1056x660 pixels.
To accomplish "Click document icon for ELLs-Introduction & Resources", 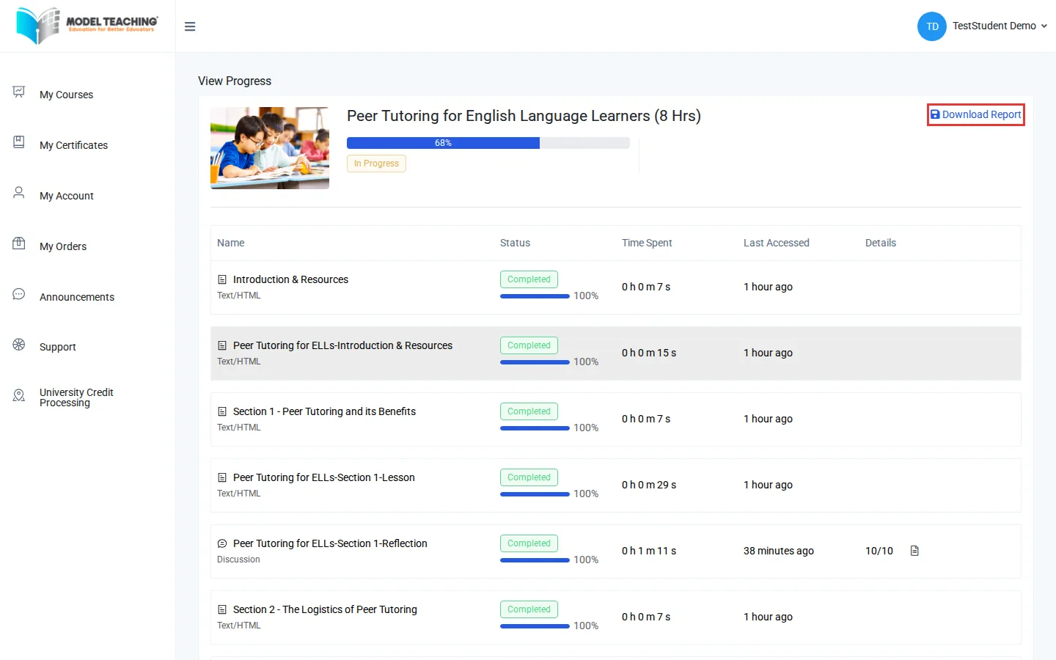I will (222, 345).
